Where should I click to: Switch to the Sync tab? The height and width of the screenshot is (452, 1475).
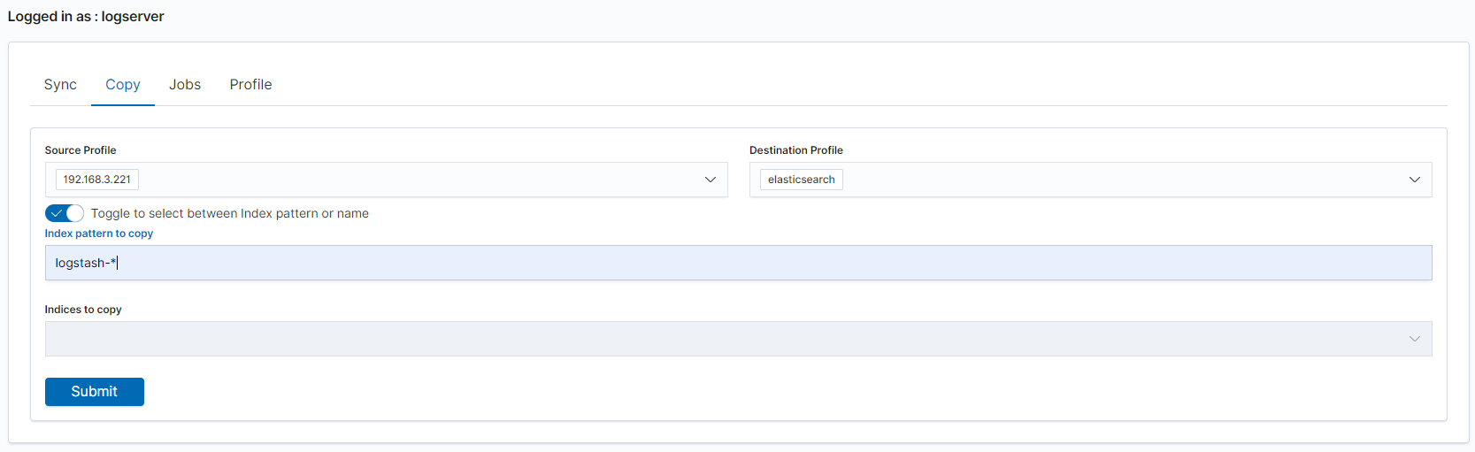tap(60, 85)
